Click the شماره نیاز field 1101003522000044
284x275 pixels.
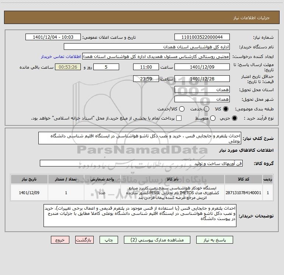coord(202,37)
